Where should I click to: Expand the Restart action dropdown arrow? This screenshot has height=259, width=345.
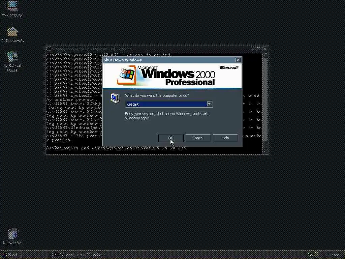[x=210, y=104]
